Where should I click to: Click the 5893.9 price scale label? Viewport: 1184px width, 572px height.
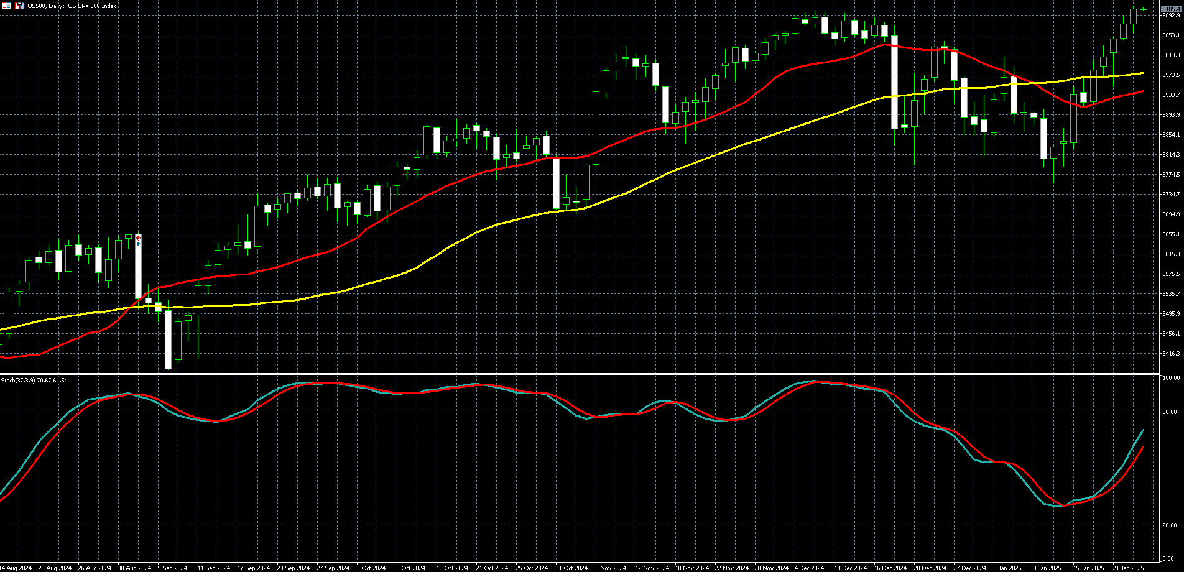(x=1171, y=115)
